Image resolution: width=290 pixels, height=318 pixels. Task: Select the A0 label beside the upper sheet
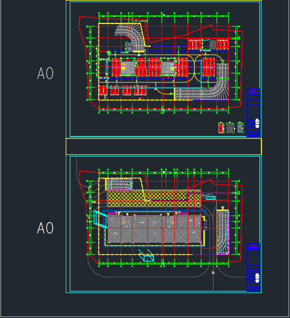pyautogui.click(x=45, y=73)
